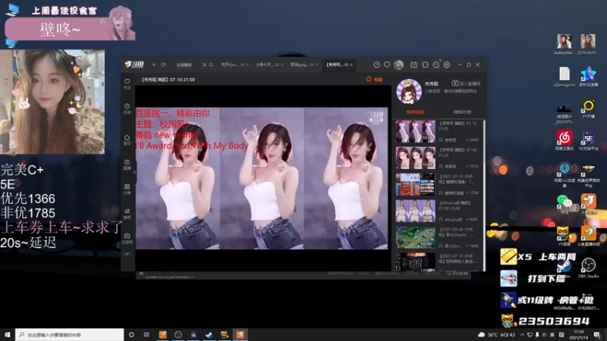The image size is (607, 341).
Task: Collapse the sidebar with the left arrow handle
Action: 135,172
